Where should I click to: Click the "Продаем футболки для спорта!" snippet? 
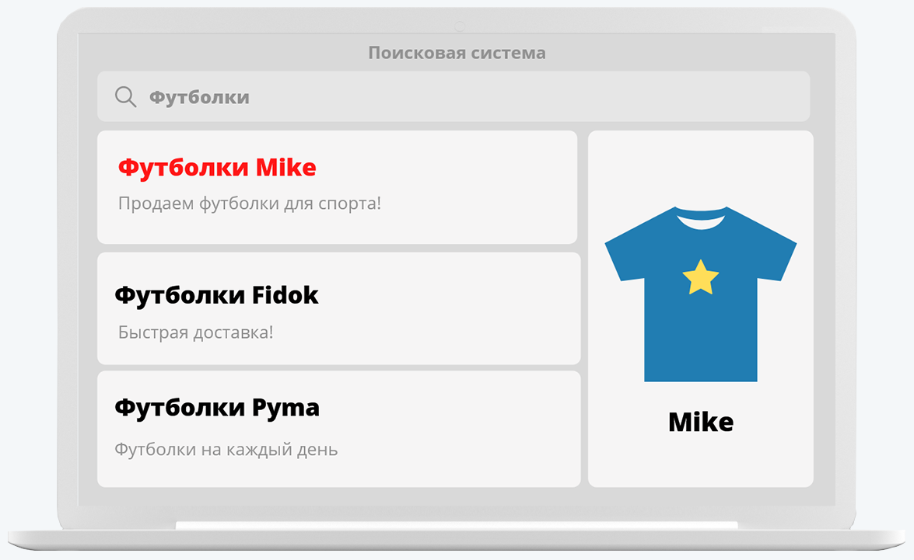coord(250,203)
